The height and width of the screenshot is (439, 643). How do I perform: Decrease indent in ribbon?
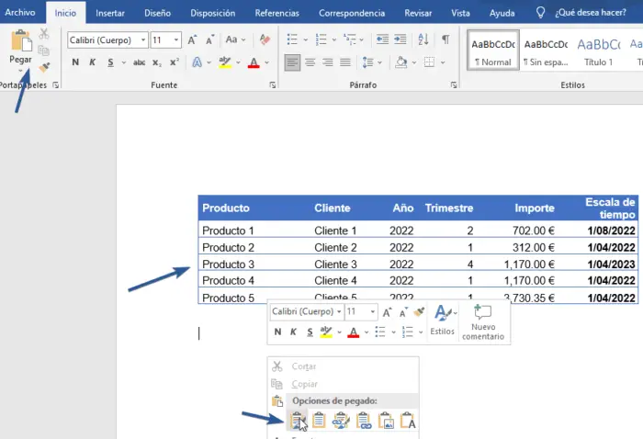[x=382, y=39]
